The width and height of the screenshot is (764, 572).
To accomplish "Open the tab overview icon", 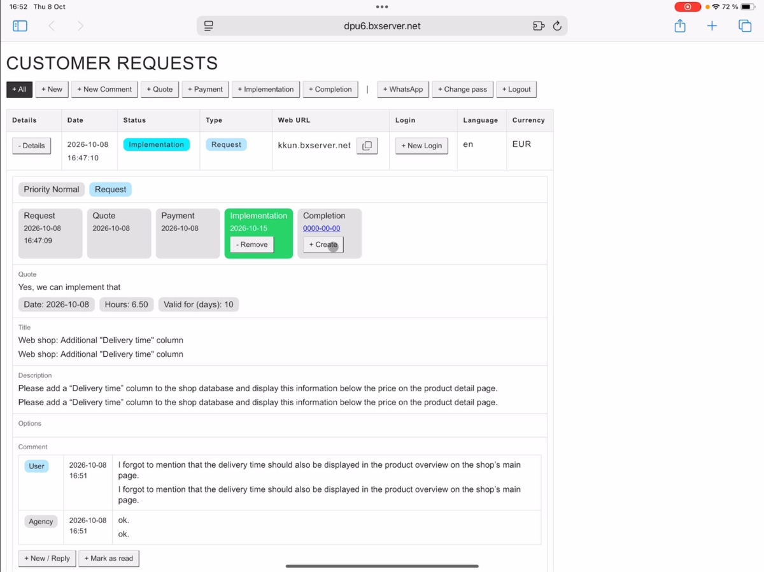I will [745, 26].
